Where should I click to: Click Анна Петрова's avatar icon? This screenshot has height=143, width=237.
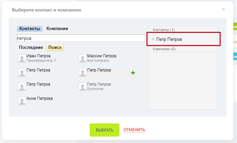(x=22, y=101)
